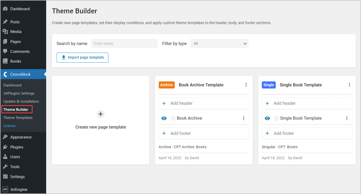
Task: Click the plus icon to create new page template
Action: pos(100,114)
